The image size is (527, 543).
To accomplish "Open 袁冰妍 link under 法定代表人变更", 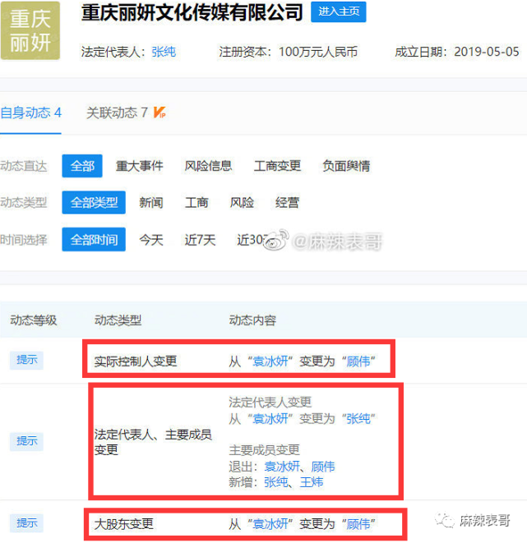I will point(270,419).
